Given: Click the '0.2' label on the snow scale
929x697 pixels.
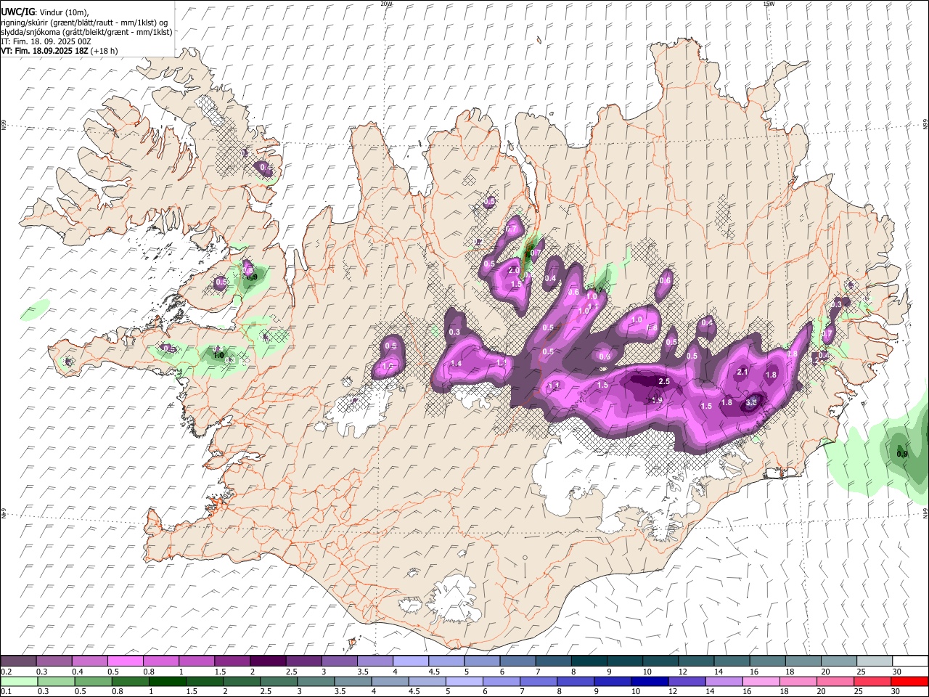Looking at the screenshot, I should pyautogui.click(x=6, y=672).
